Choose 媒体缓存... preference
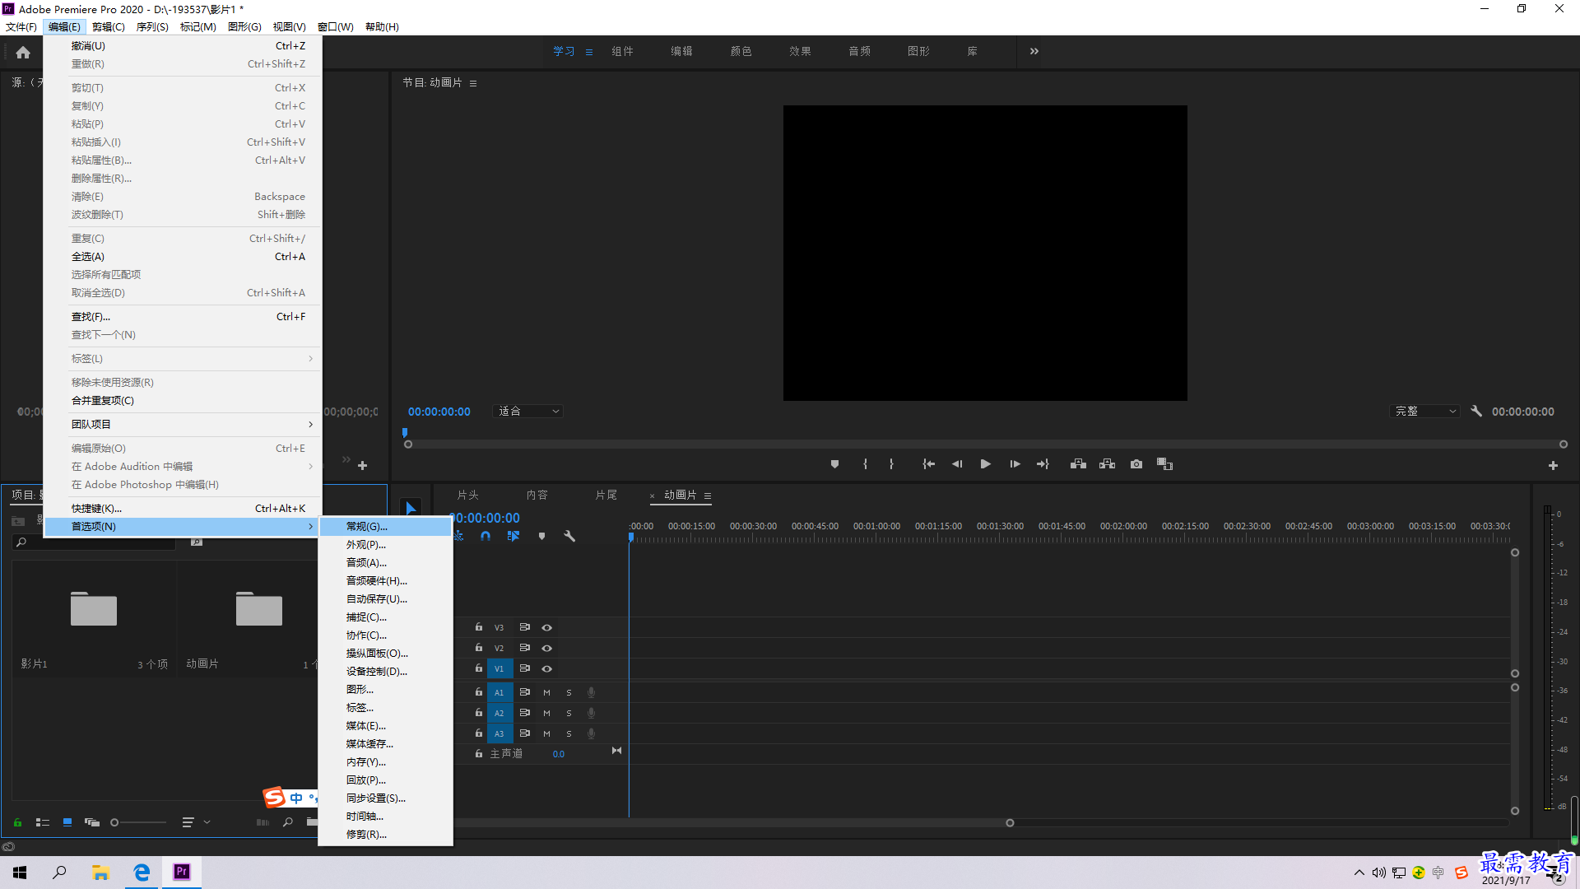 pos(385,743)
